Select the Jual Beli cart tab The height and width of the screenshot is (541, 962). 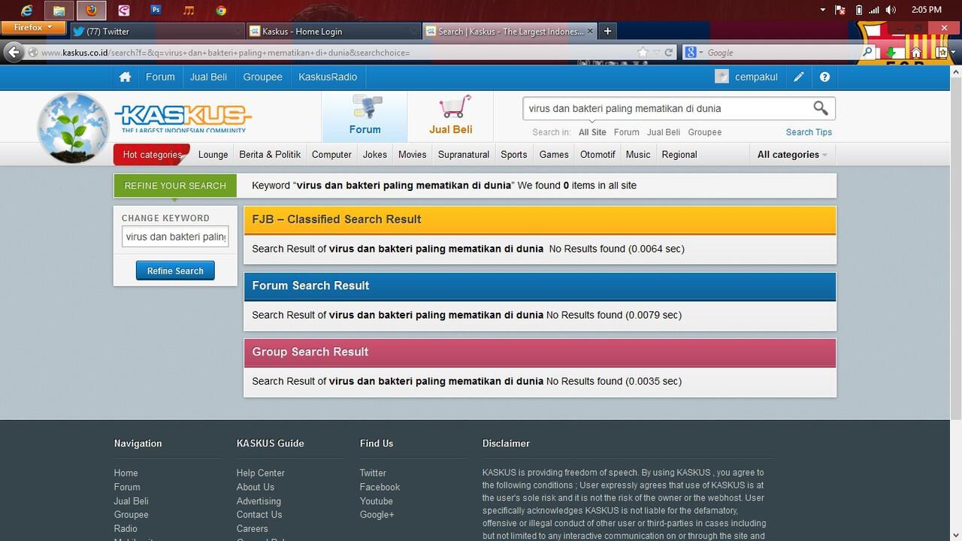pyautogui.click(x=450, y=116)
